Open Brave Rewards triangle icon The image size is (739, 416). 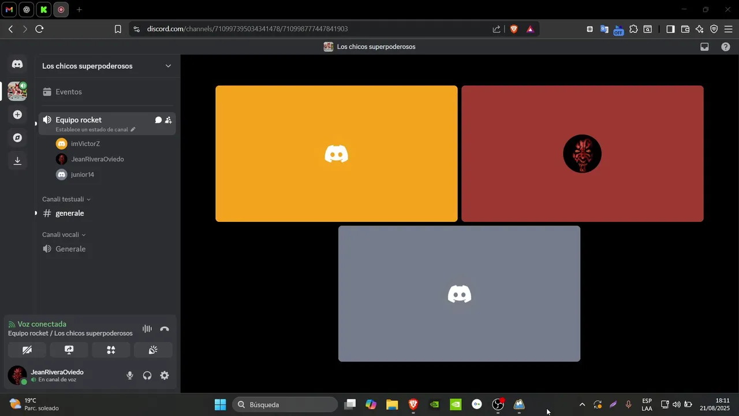point(530,29)
